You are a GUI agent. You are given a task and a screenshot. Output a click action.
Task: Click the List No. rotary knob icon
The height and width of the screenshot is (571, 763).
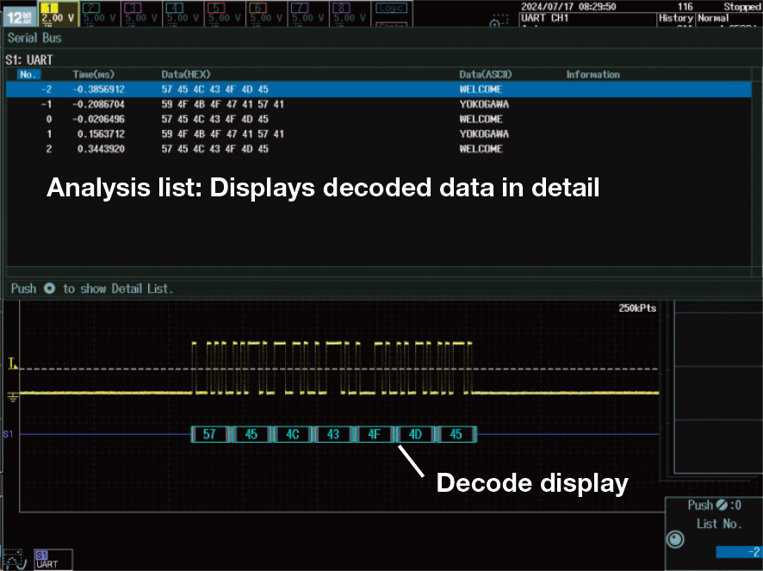tap(676, 539)
